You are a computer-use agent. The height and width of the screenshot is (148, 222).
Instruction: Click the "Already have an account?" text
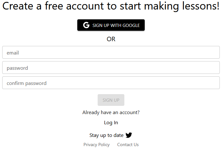111,113
